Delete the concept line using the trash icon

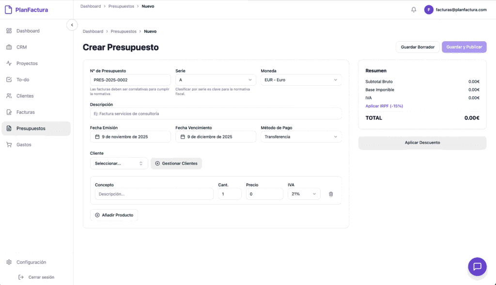tap(331, 194)
